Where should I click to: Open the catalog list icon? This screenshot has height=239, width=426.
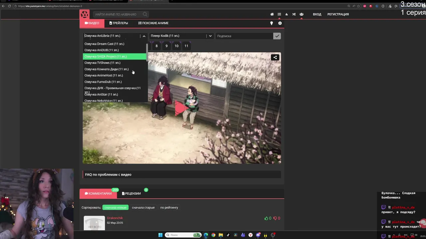point(279,14)
